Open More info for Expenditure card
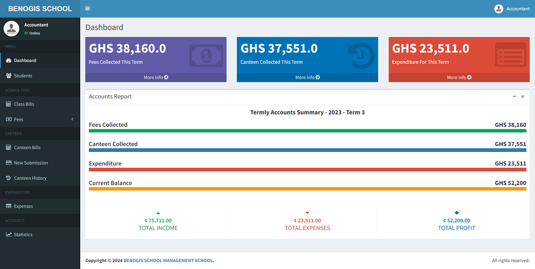The width and height of the screenshot is (535, 269). tap(459, 78)
